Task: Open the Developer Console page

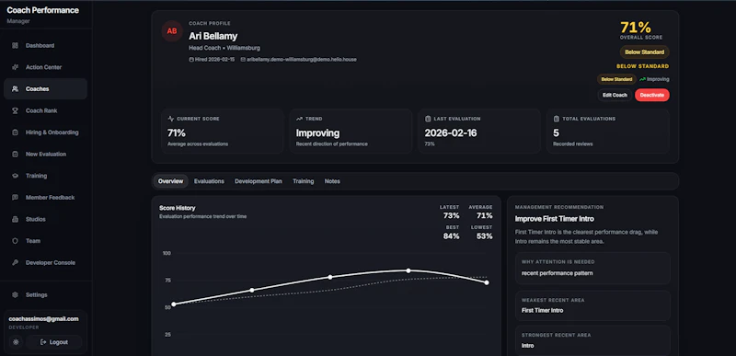Action: coord(45,263)
